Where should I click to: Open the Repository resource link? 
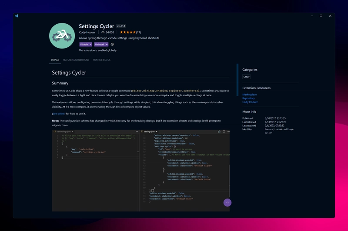click(248, 98)
